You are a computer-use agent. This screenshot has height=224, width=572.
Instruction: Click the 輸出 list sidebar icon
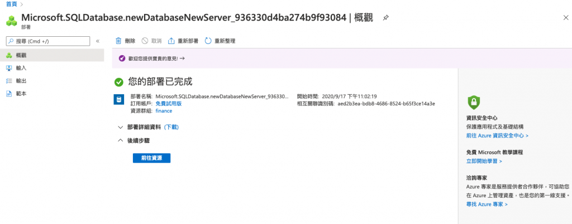(9, 81)
